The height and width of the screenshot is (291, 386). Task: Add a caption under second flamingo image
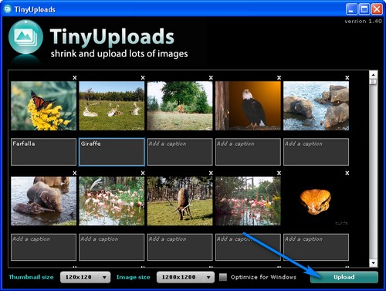pyautogui.click(x=248, y=247)
